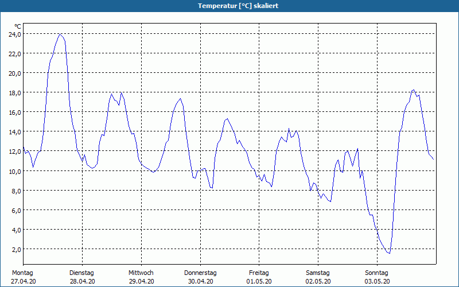Image resolution: width=459 pixels, height=287 pixels.
Task: Click the 24 °C peak on Monday's curve
Action: tap(60, 34)
